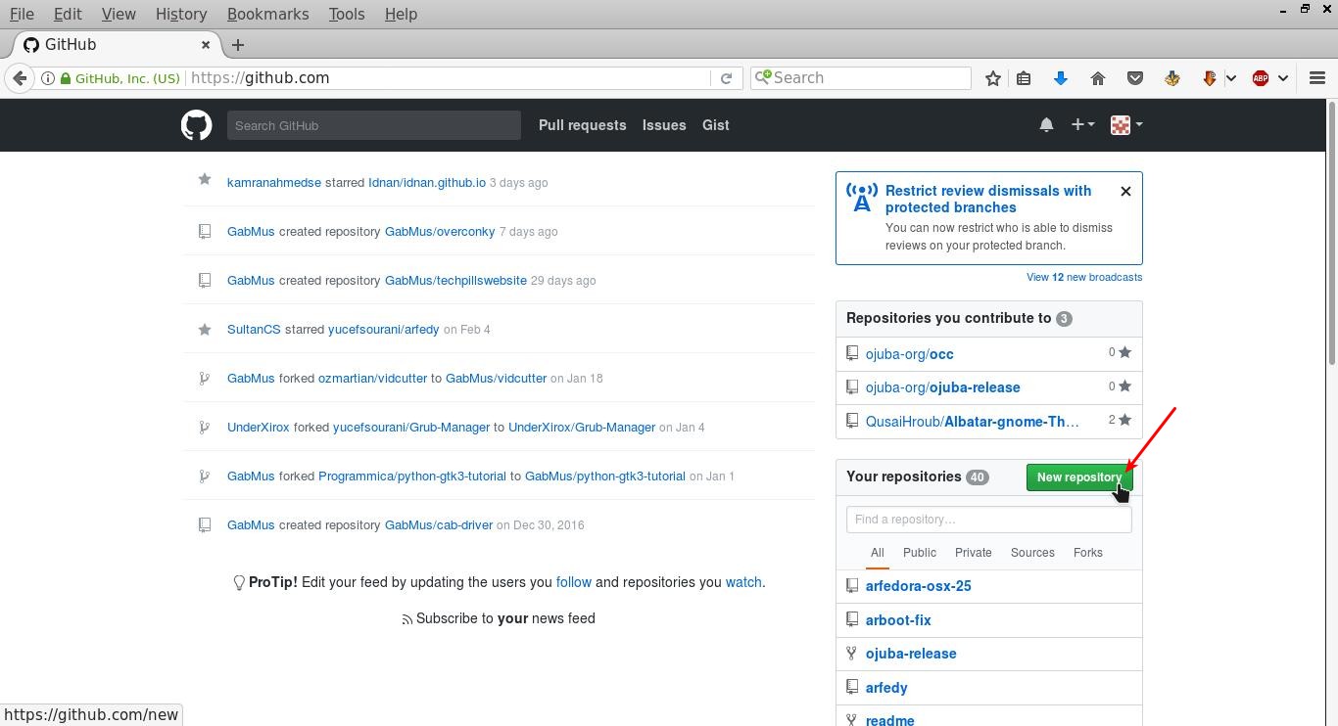This screenshot has height=726, width=1338.
Task: Bookmark this page with the star icon
Action: 993,78
